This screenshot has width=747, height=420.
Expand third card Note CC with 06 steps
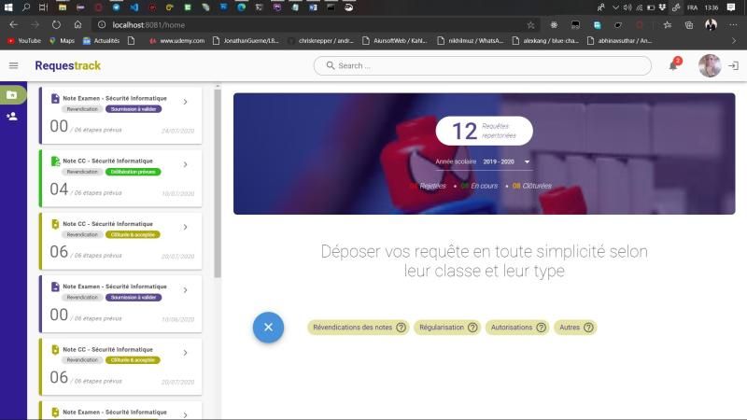(185, 228)
